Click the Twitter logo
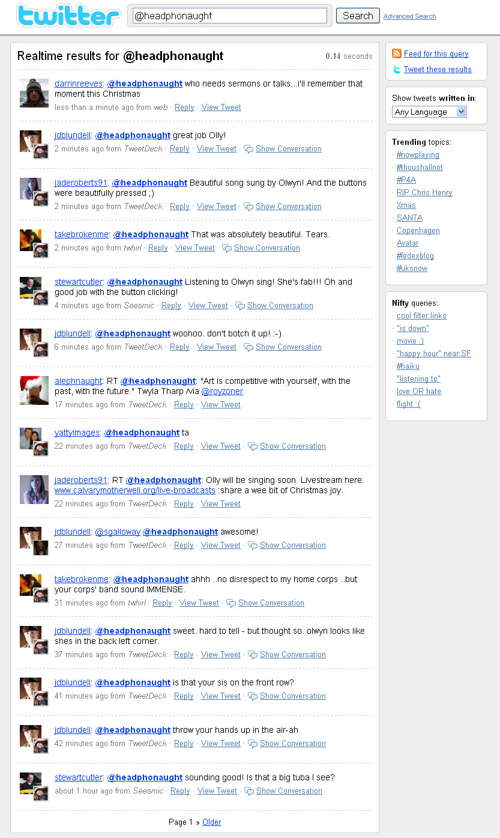 [x=68, y=16]
